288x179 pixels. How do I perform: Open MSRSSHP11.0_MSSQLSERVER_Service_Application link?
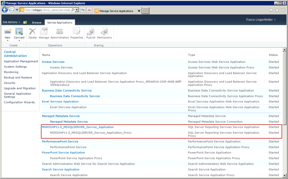pos(78,127)
